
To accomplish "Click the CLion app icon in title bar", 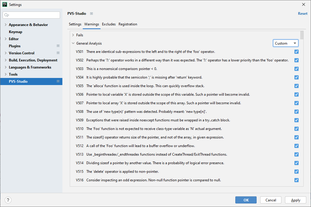I will tap(4, 4).
